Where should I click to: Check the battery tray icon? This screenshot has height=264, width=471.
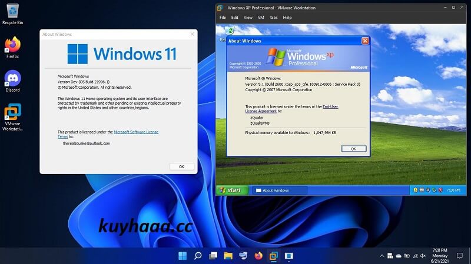point(407,256)
